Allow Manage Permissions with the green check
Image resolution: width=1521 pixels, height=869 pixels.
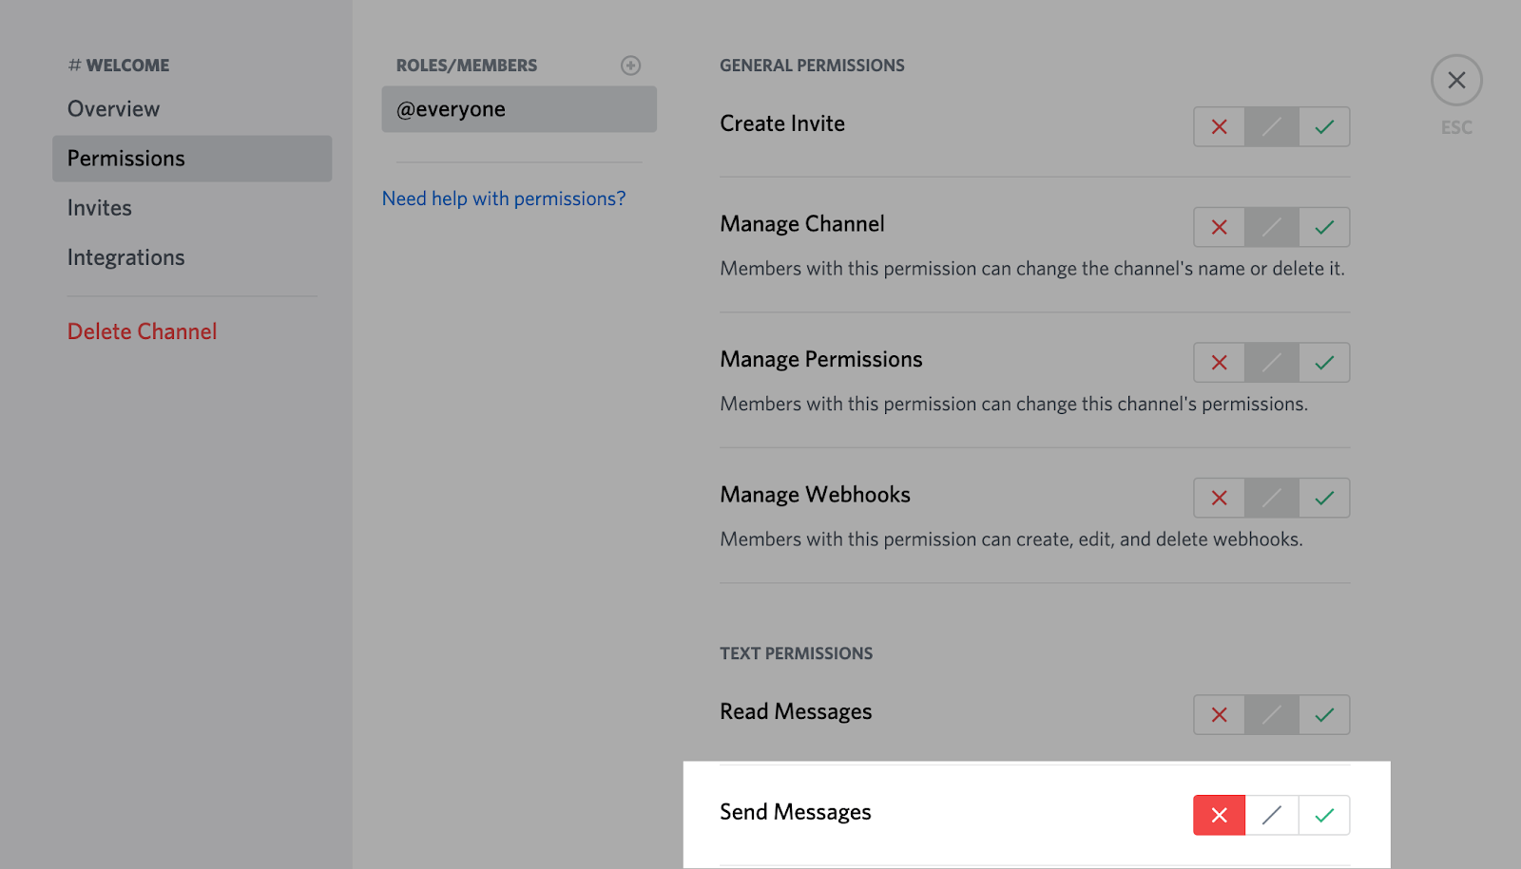pyautogui.click(x=1324, y=363)
